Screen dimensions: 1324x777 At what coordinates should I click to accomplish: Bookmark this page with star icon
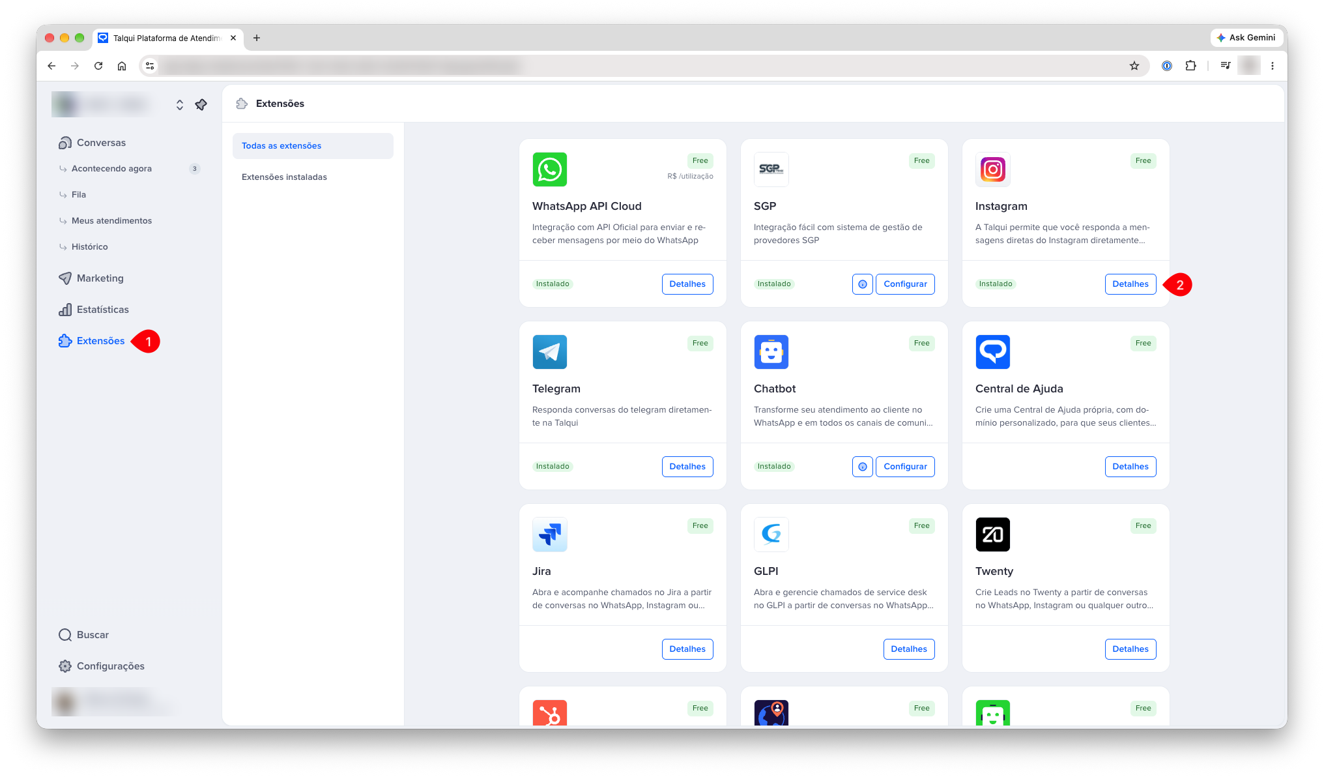[1134, 66]
